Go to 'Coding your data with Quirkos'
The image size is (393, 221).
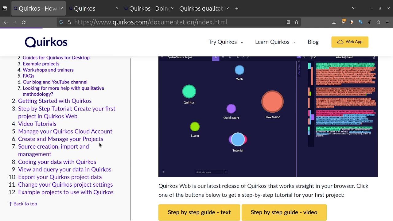[x=57, y=162]
